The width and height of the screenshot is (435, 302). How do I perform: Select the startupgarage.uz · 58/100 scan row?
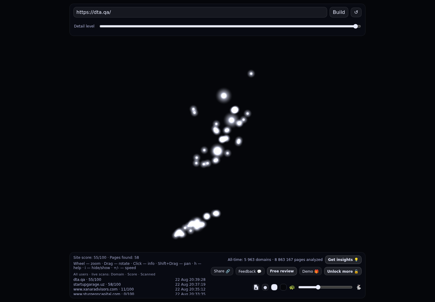tap(139, 284)
